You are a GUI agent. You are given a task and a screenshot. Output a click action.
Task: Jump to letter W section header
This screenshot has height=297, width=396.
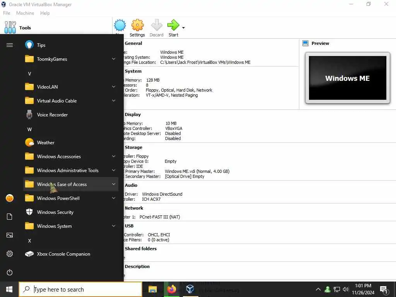click(x=29, y=129)
